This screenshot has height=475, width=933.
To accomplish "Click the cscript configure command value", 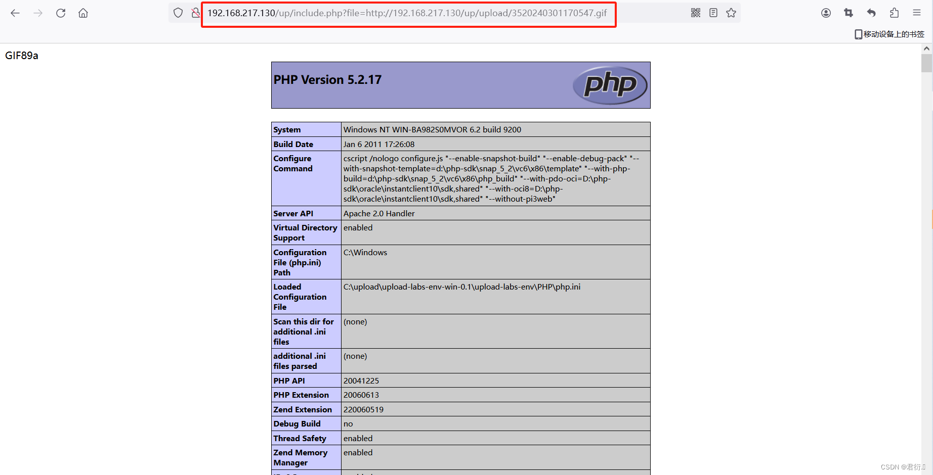I will pos(491,179).
